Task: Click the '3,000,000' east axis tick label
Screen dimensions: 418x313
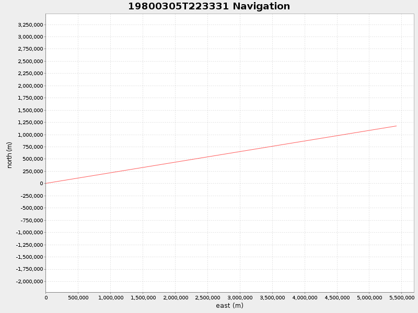Action: pyautogui.click(x=240, y=297)
